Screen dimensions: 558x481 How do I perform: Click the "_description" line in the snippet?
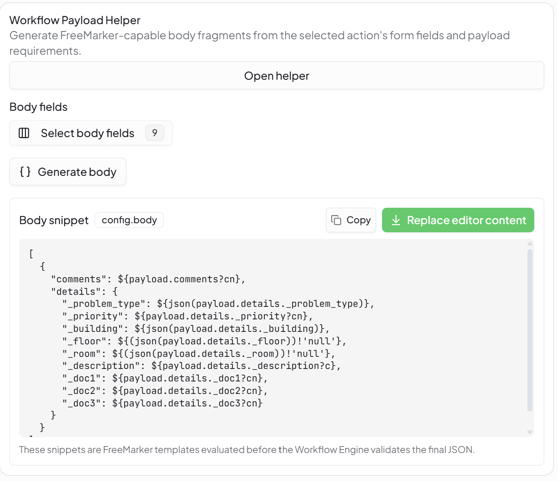tap(201, 366)
